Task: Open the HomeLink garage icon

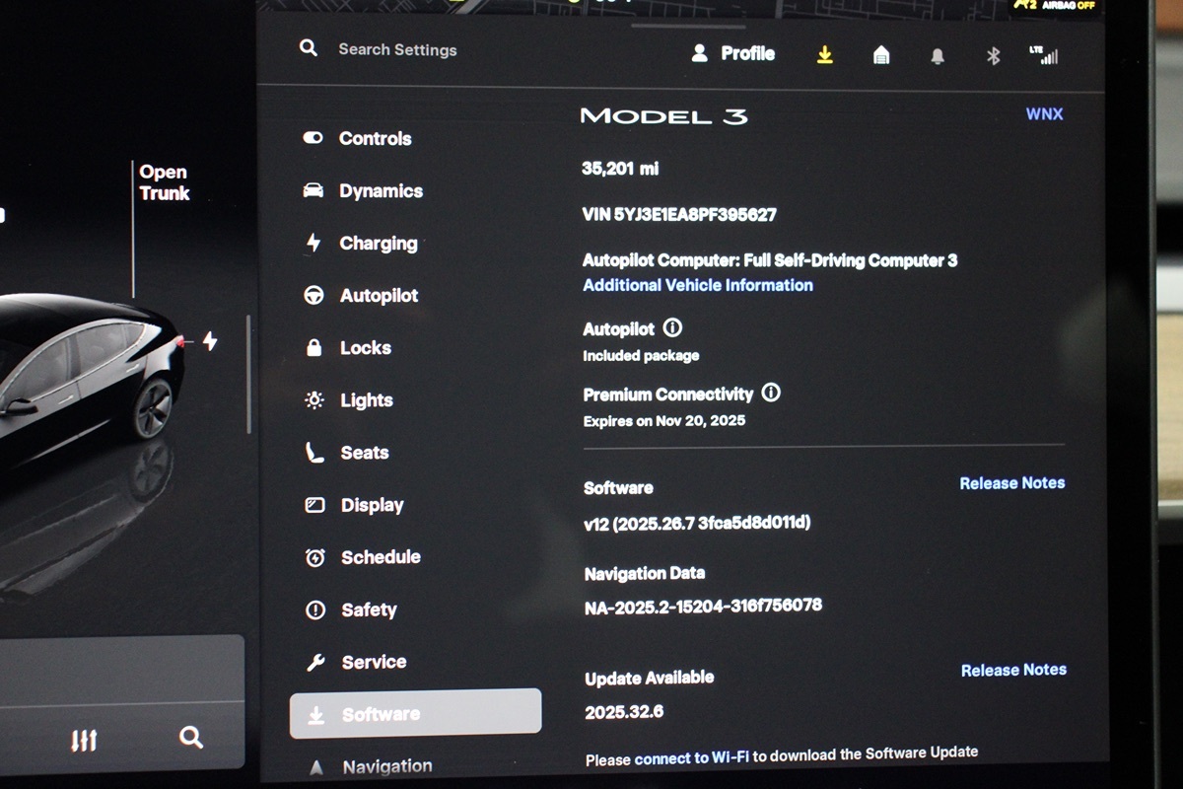Action: (881, 55)
